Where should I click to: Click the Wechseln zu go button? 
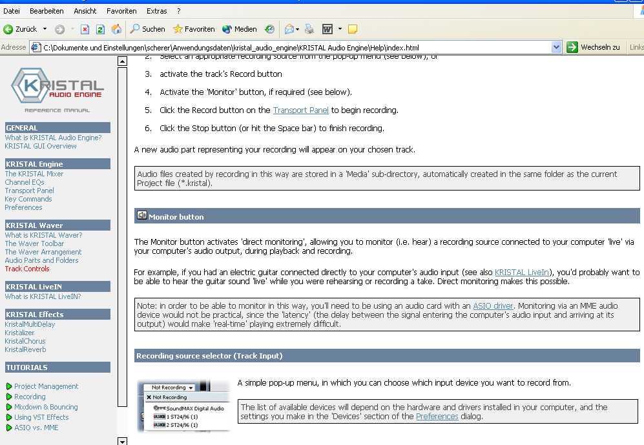(x=594, y=47)
